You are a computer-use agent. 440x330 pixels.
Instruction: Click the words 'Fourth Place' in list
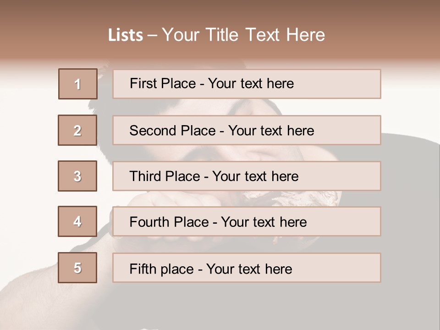coord(169,222)
